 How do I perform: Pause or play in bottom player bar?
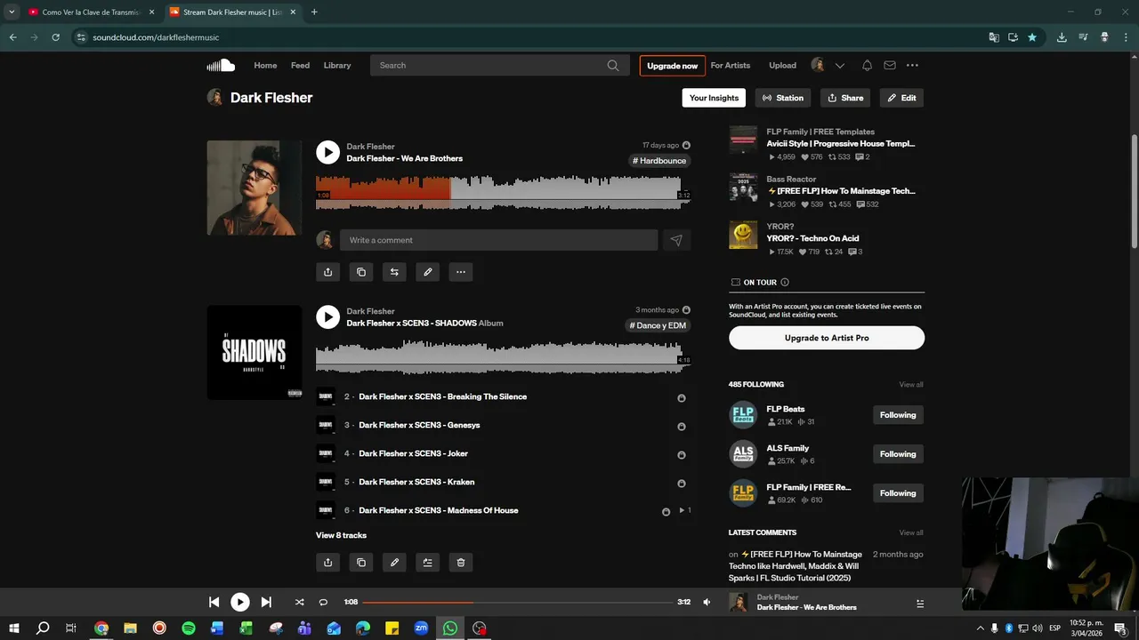[x=240, y=602]
